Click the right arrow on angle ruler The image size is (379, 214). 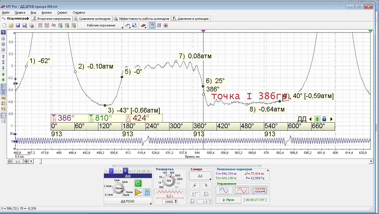(x=331, y=119)
